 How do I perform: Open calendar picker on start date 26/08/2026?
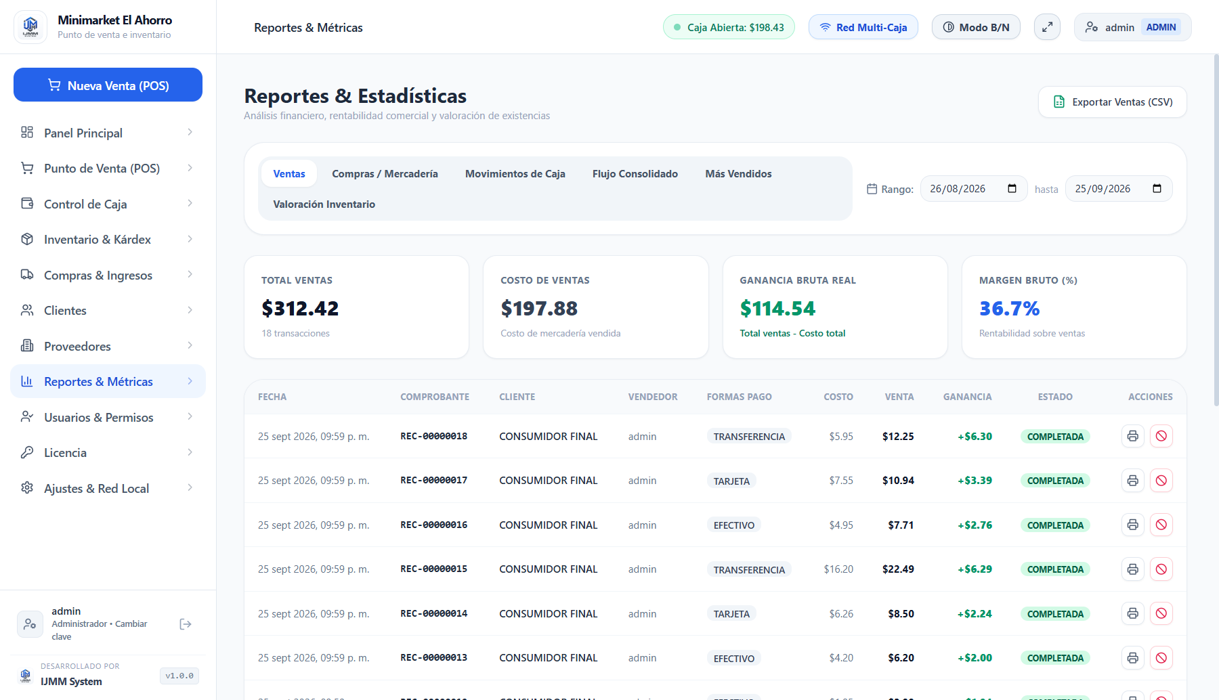[1012, 189]
